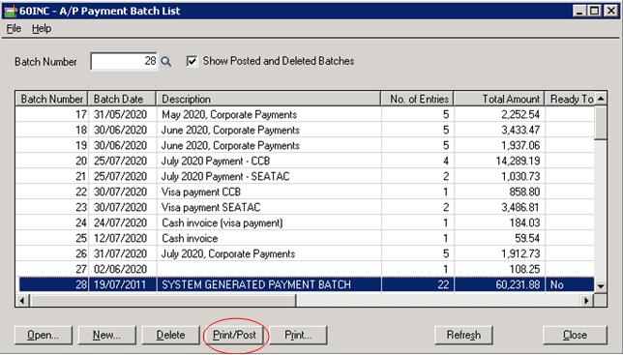
Task: Select July 2020 Payment - SEATAC row
Action: (305, 176)
